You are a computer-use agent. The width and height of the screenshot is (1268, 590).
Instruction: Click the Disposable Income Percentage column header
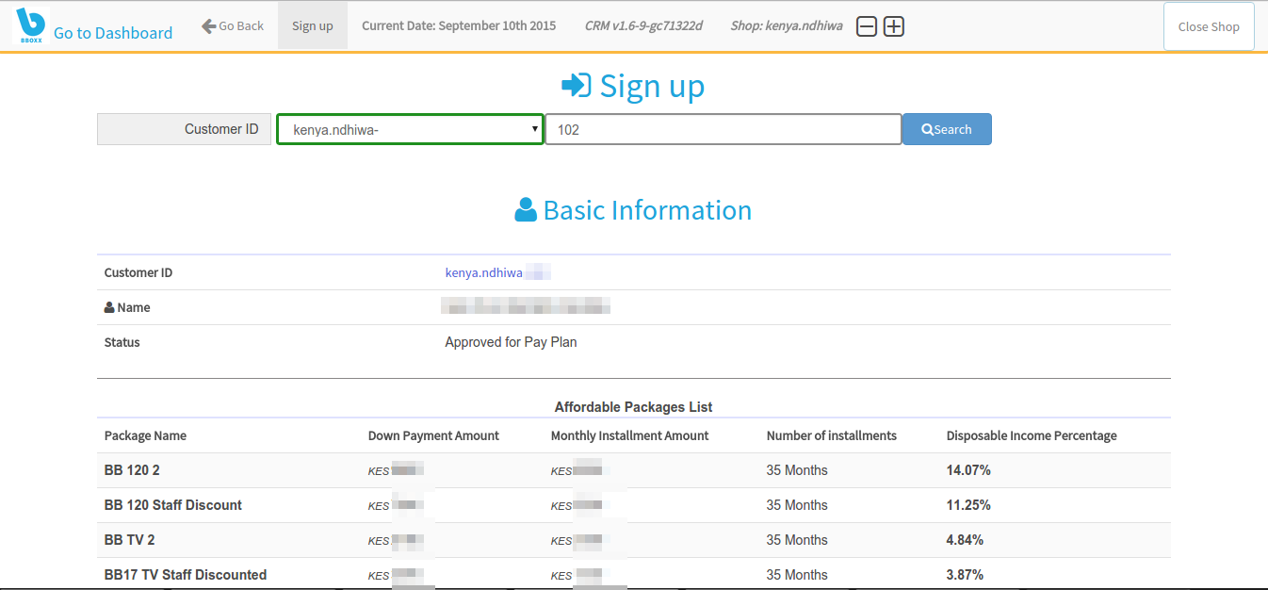click(1032, 435)
